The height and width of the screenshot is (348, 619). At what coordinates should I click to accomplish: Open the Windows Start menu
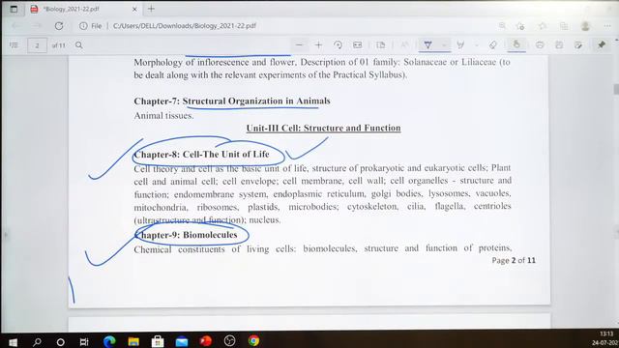(x=13, y=341)
